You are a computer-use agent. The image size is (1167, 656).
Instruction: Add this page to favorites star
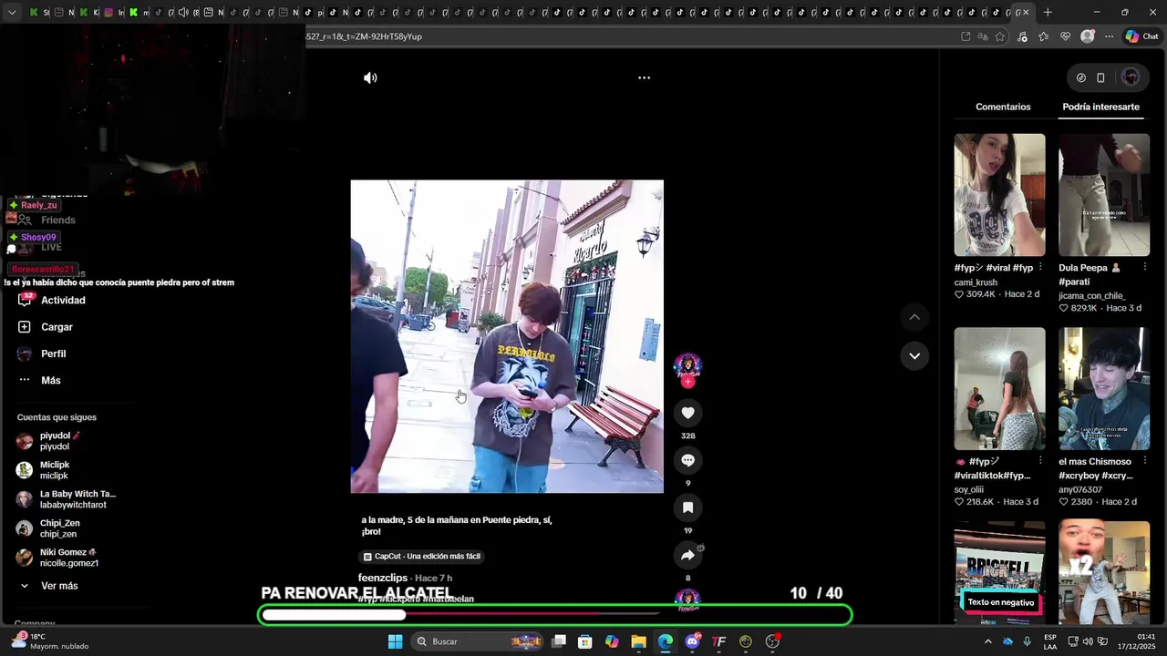click(1000, 36)
